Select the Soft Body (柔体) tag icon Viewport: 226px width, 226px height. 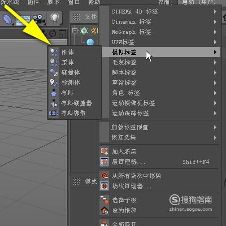click(54, 62)
